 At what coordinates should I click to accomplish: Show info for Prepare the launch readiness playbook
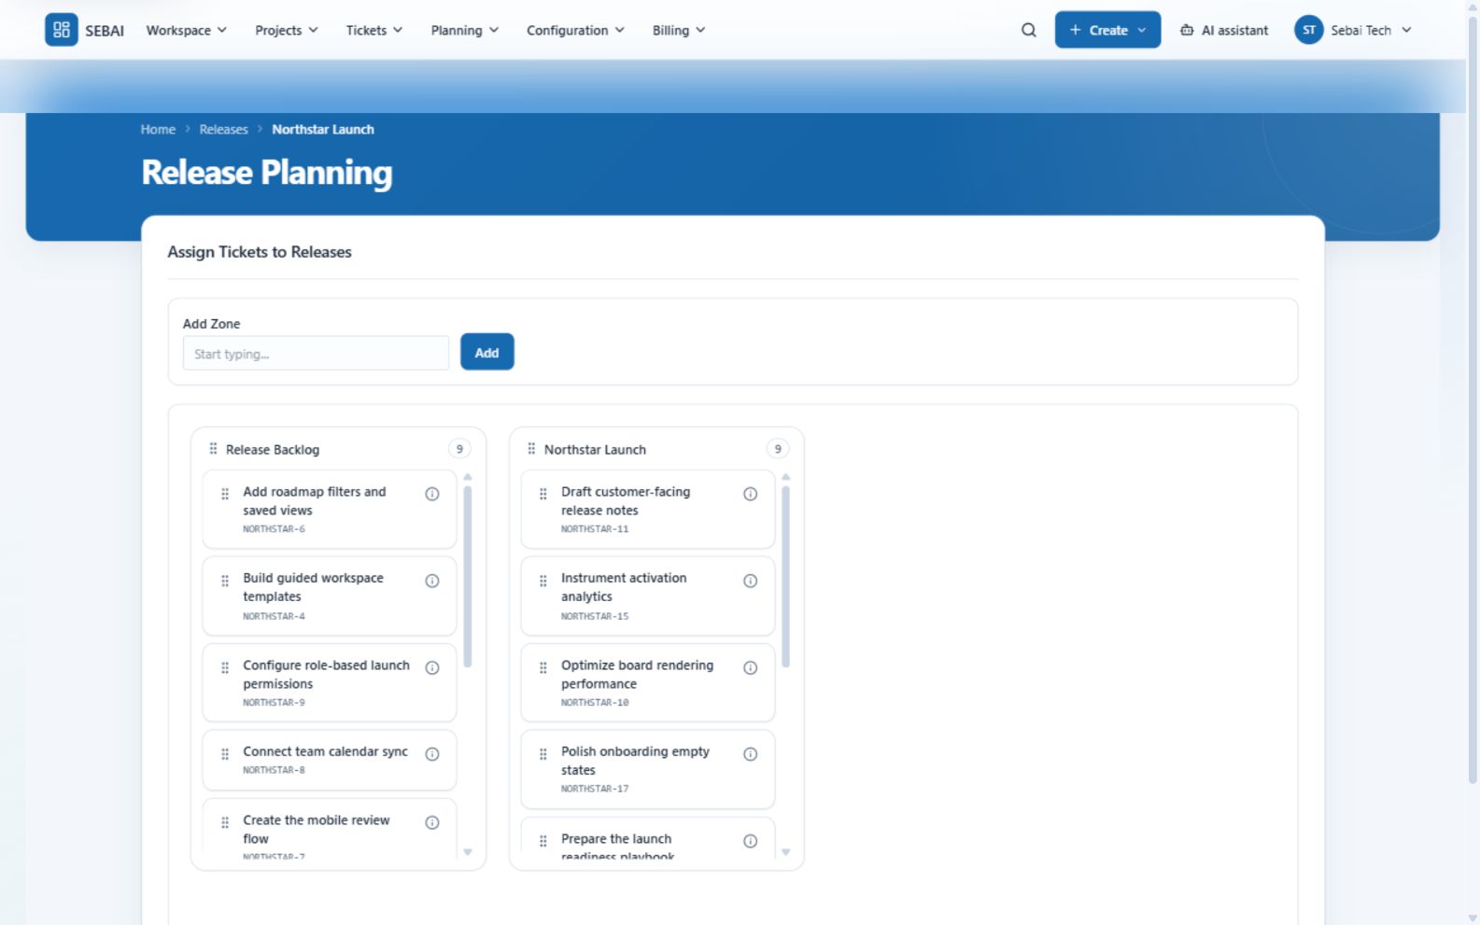click(750, 841)
